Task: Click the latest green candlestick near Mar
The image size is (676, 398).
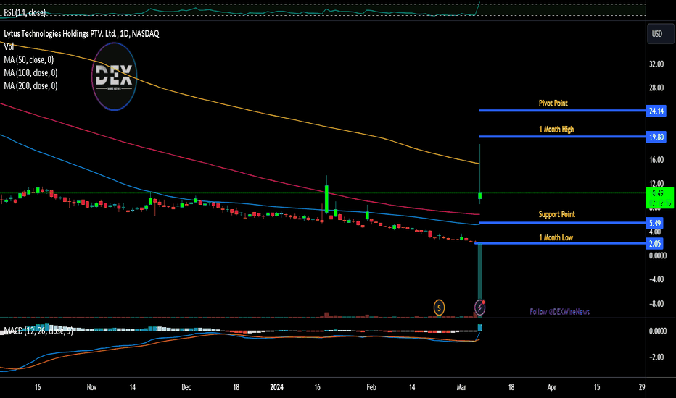Action: pos(480,196)
